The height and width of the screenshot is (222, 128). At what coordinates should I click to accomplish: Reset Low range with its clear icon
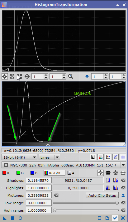tap(123, 203)
